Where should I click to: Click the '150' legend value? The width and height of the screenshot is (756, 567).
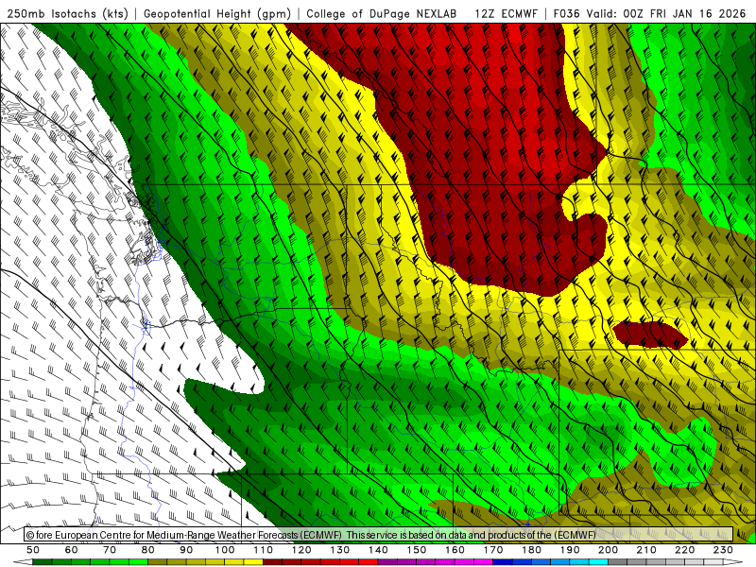click(x=417, y=550)
